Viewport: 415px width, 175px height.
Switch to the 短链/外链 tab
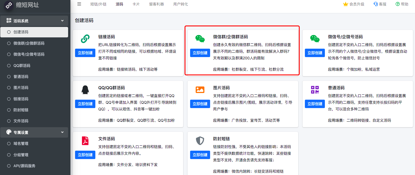coord(98,4)
